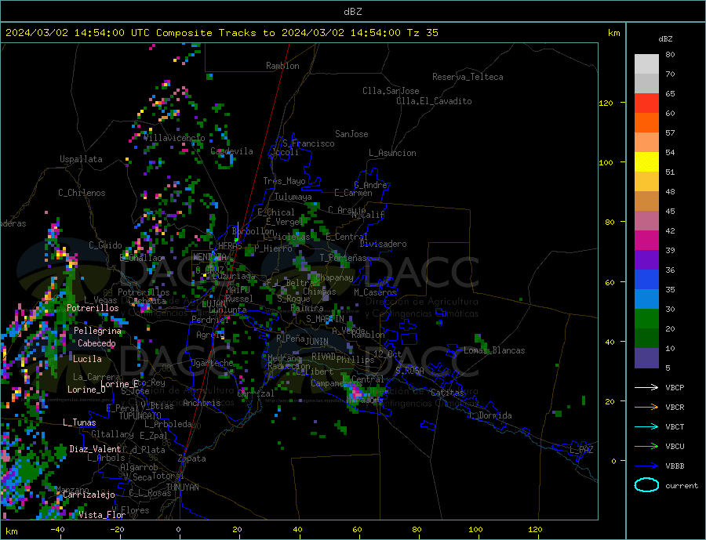Pick the blue 36 dBZ color swatch
Image resolution: width=706 pixels, height=540 pixels.
pyautogui.click(x=646, y=280)
